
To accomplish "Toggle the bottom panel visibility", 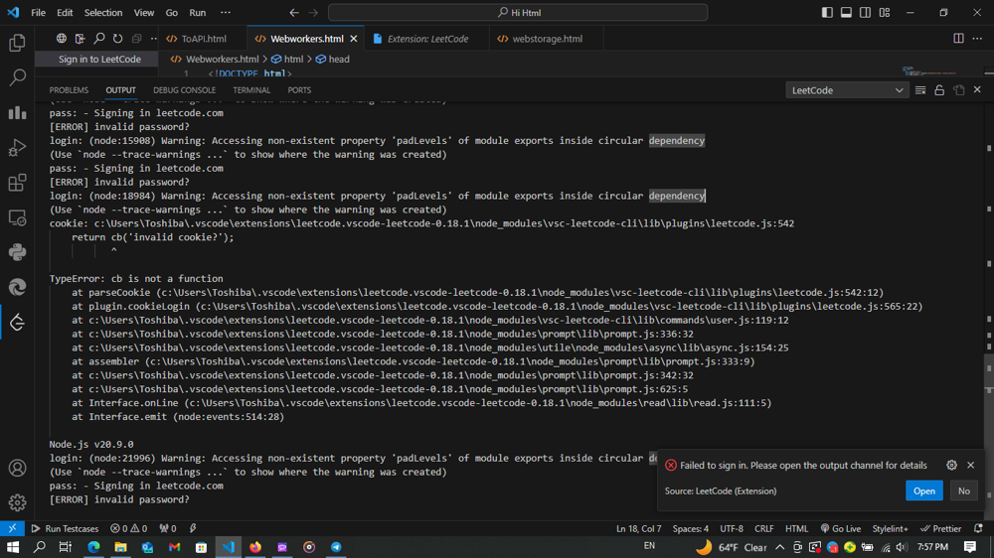I will tap(846, 13).
